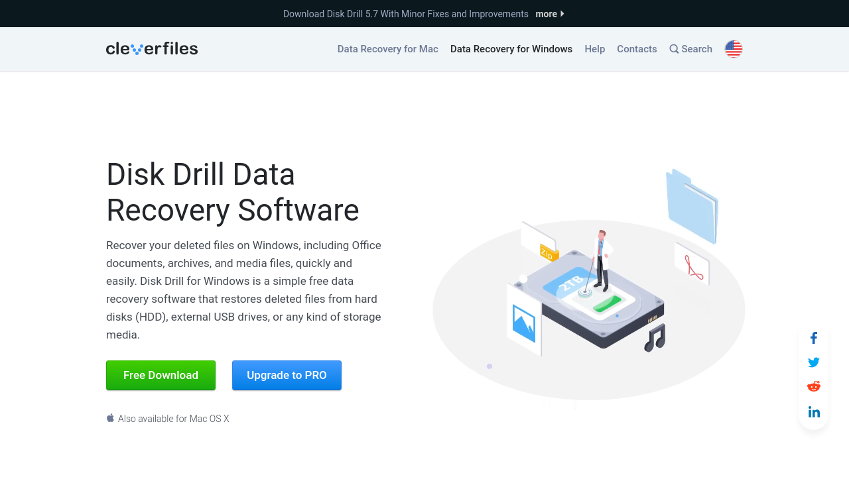
Task: Click the Disk Drill 5.7 announcement text
Action: pos(405,14)
